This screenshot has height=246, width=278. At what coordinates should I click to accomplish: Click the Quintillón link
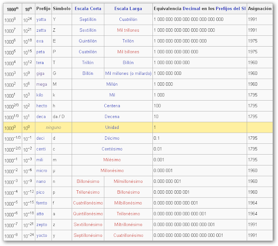[88, 41]
